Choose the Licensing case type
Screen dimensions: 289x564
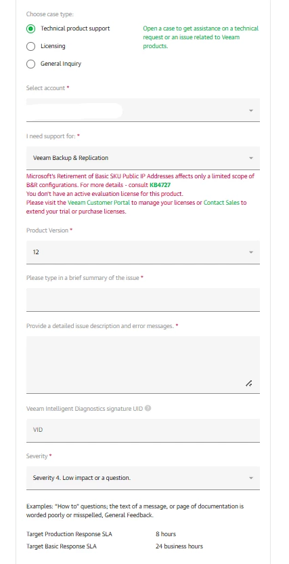[31, 46]
